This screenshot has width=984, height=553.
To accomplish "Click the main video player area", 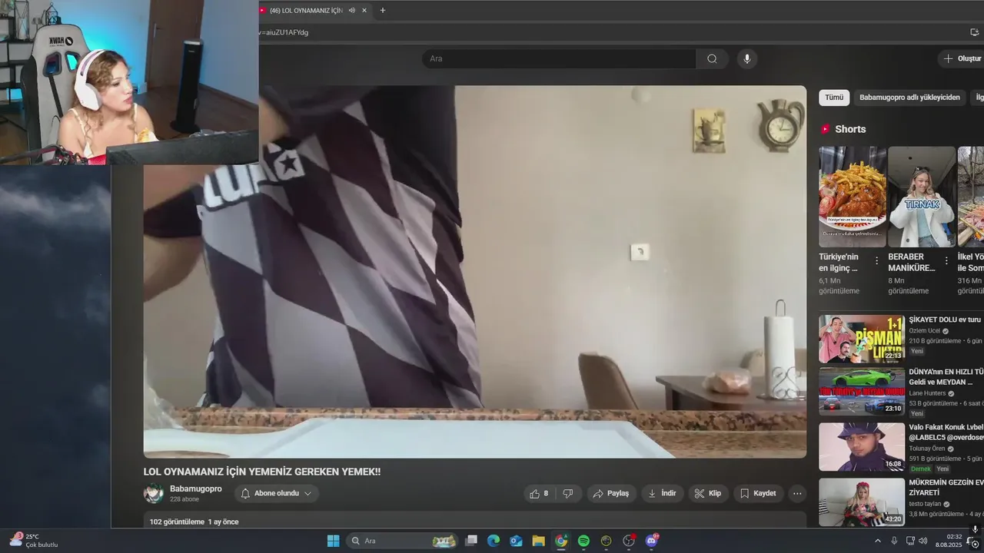I will pos(475,272).
